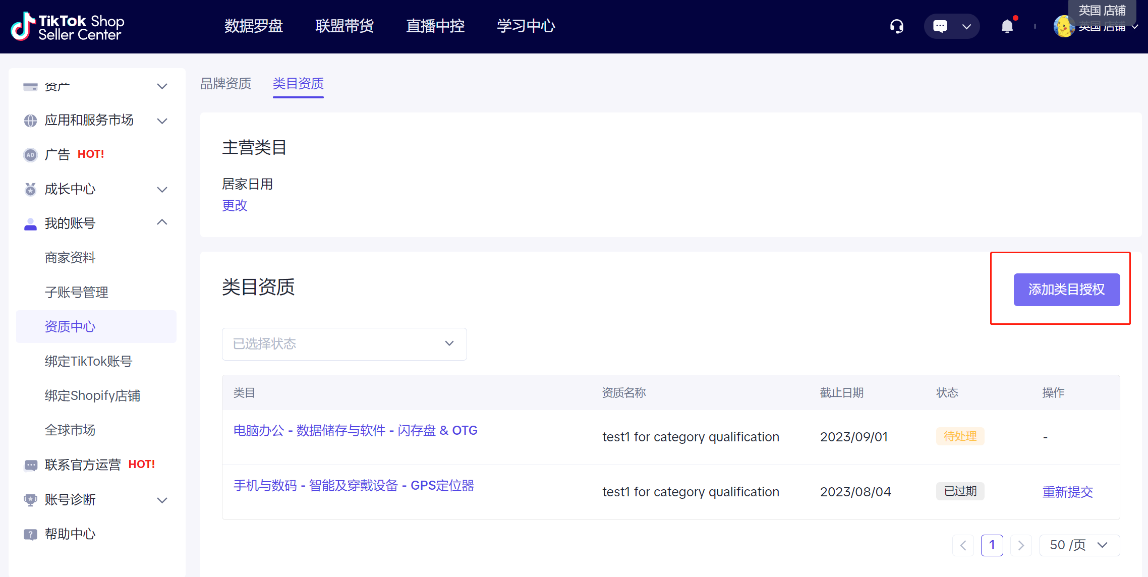Click the 联系官方运营 chat icon
The image size is (1148, 577).
(x=30, y=465)
